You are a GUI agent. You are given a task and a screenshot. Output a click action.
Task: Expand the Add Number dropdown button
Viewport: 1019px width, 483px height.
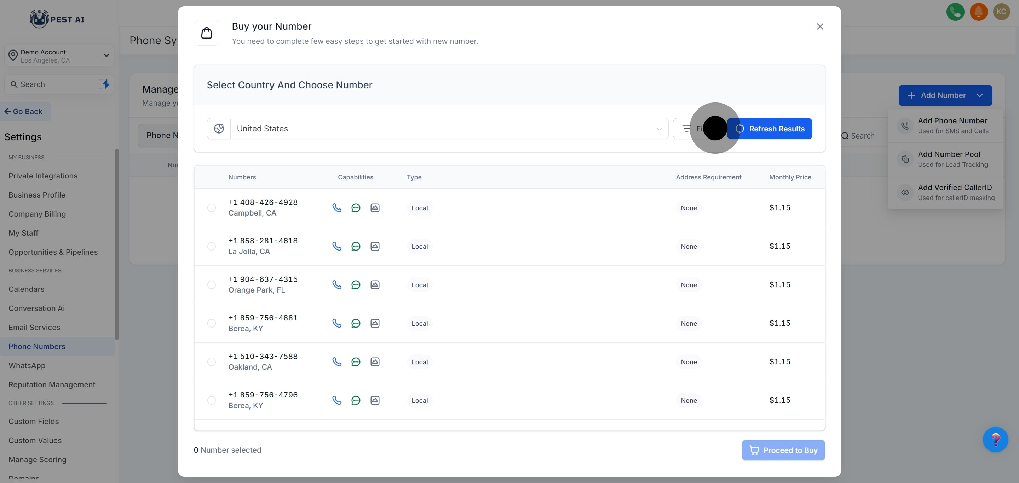[979, 95]
